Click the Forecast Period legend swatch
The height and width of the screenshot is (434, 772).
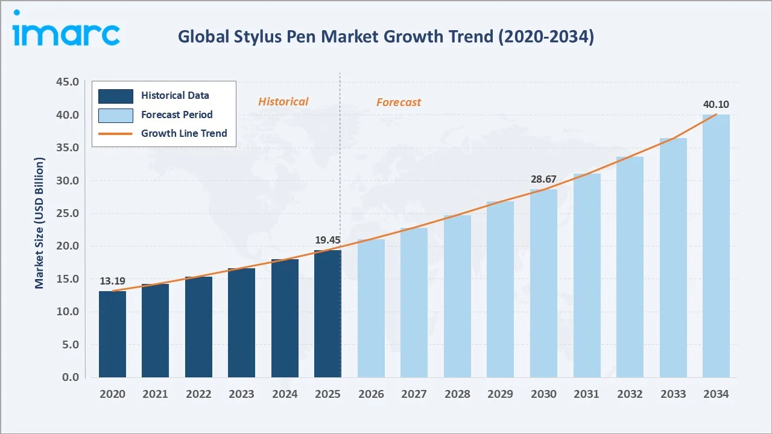point(115,115)
